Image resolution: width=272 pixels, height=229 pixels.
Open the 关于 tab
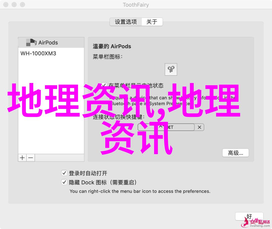tap(152, 22)
